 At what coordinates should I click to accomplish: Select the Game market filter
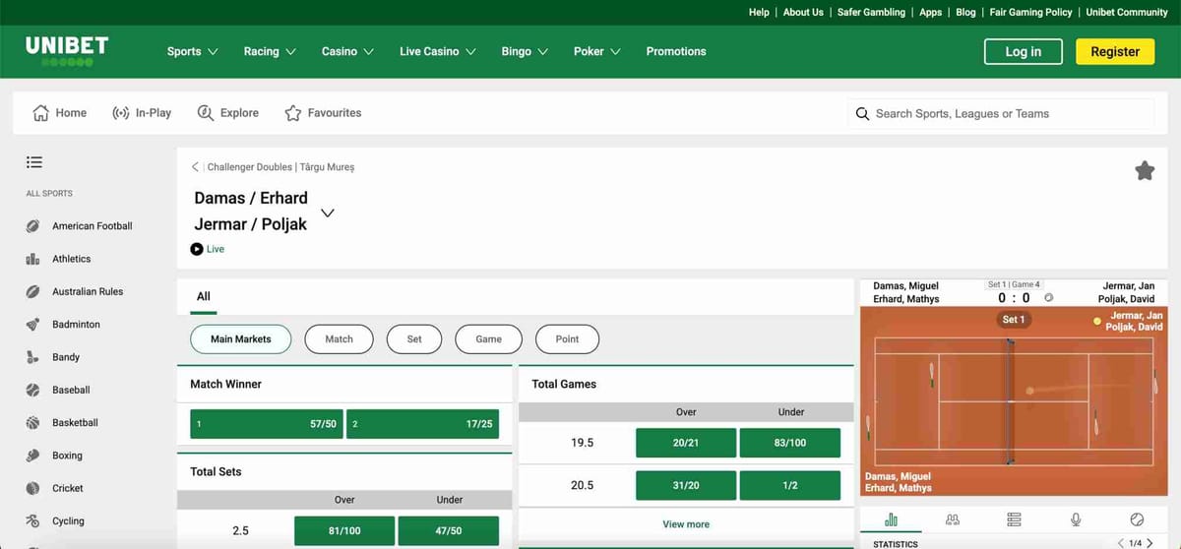(x=488, y=338)
